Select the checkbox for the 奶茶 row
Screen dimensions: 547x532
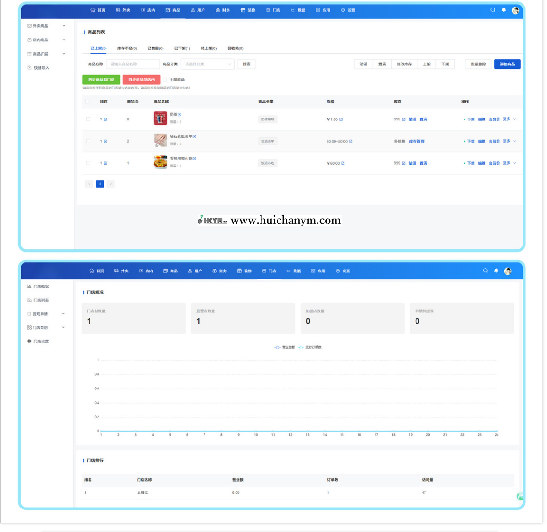[x=88, y=119]
